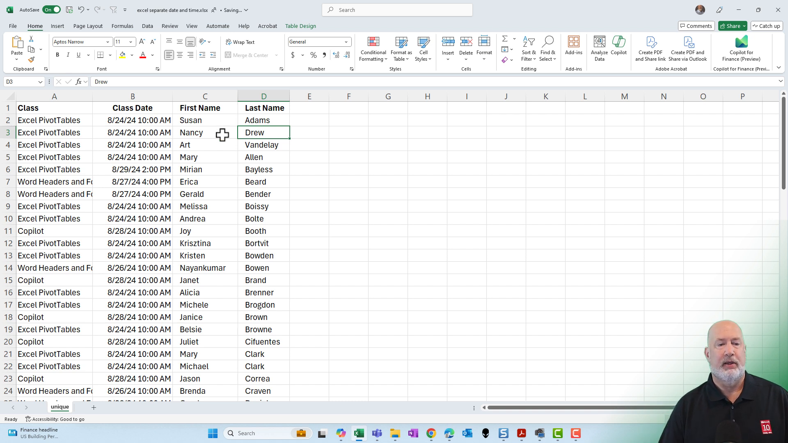Open the font name dropdown
The image size is (788, 443).
click(107, 41)
